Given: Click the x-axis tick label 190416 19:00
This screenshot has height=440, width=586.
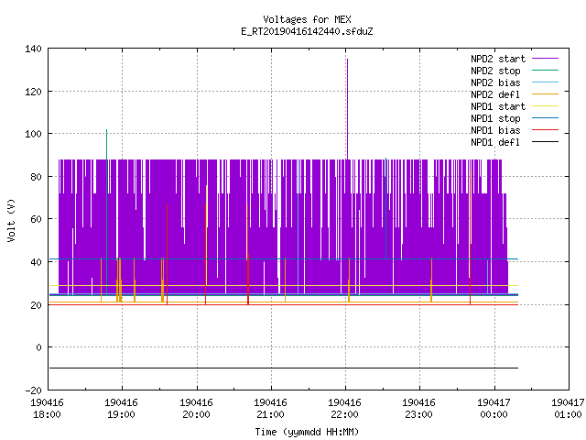Looking at the screenshot, I should pyautogui.click(x=121, y=409).
